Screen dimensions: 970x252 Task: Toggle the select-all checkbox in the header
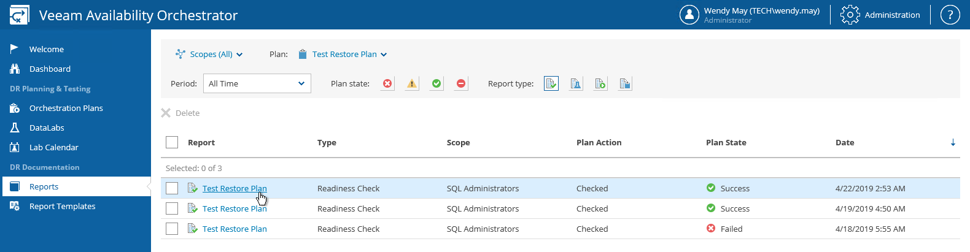coord(172,142)
